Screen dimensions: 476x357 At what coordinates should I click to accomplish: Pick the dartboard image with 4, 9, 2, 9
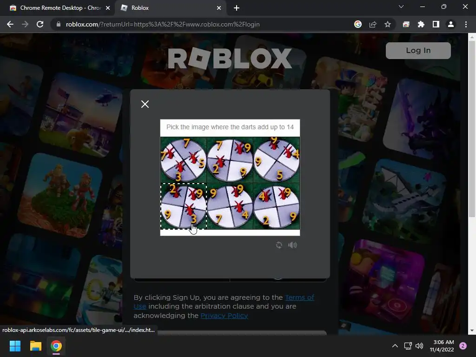[276, 206]
